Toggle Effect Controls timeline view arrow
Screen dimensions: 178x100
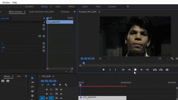coord(44,18)
